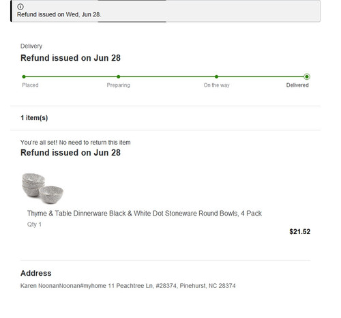This screenshot has width=341, height=318.
Task: Click the Address section heading
Action: 36,273
